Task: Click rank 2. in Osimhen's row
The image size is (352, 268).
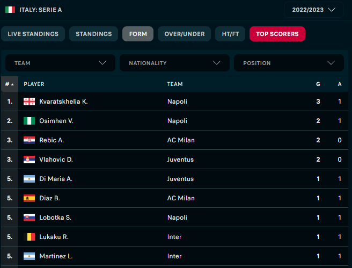Action: click(10, 121)
